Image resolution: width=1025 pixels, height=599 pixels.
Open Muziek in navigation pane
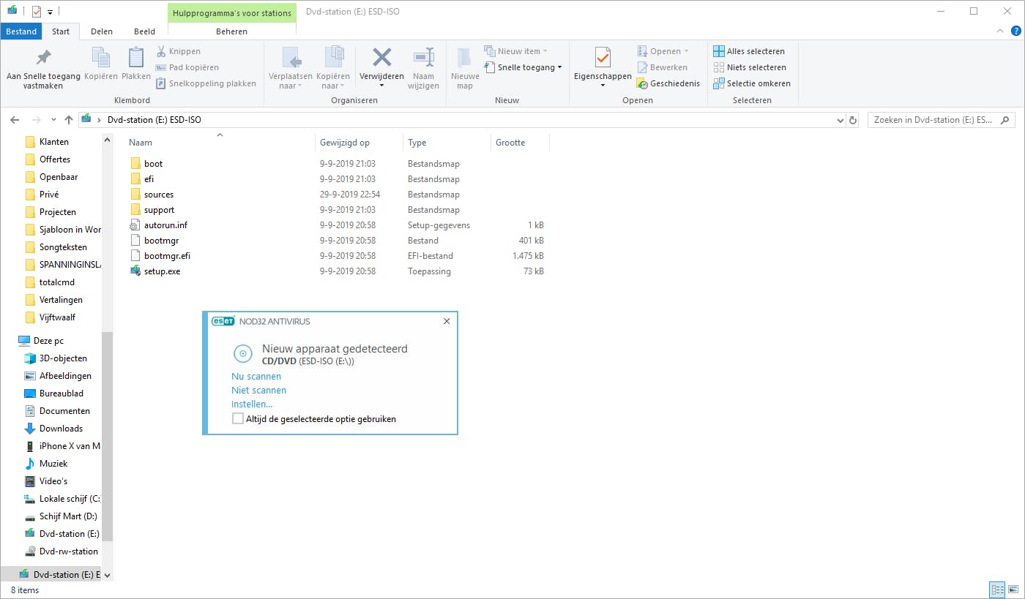click(x=53, y=464)
